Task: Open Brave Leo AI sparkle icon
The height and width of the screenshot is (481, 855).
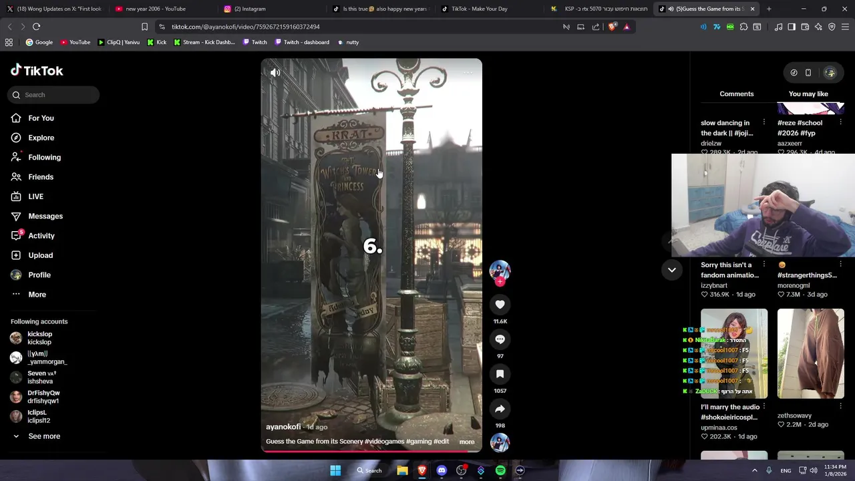Action: pyautogui.click(x=818, y=27)
